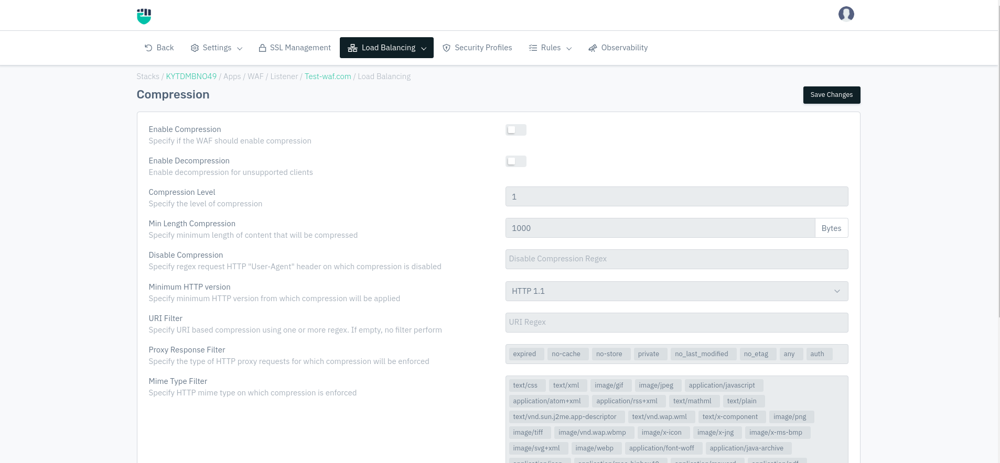The image size is (1000, 463).
Task: Toggle the Enable Compression switch
Action: click(516, 130)
